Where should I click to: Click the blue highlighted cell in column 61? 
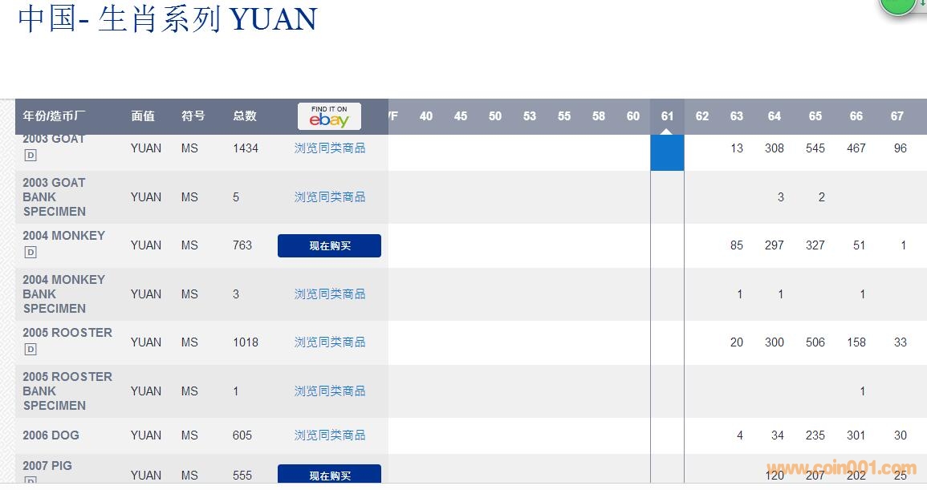point(667,152)
